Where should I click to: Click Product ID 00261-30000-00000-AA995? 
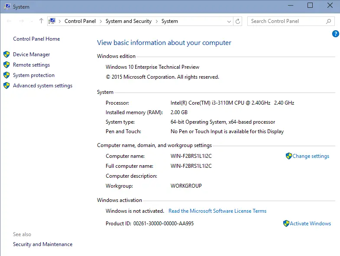(x=149, y=223)
